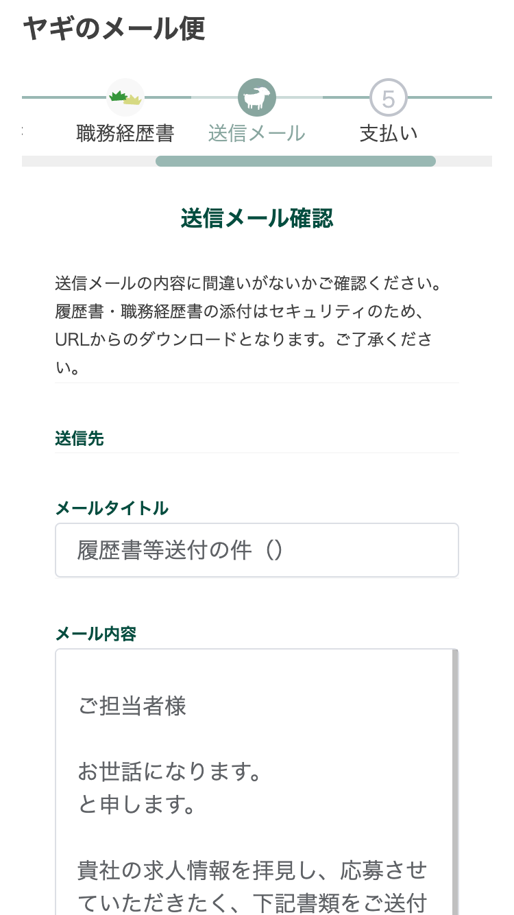Screen dimensions: 514x915
Task: Place the cursor on the ご担当者様 line
Action: click(132, 706)
